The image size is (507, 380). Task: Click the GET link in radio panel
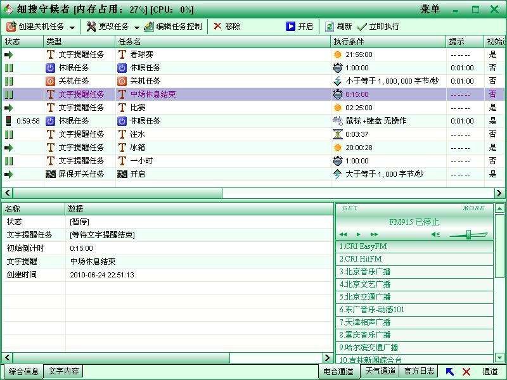click(350, 208)
